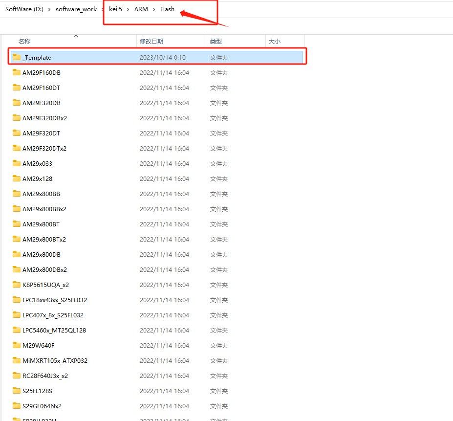Click the K8P5615UQA_x2 folder icon
This screenshot has width=453, height=421.
pyautogui.click(x=17, y=285)
